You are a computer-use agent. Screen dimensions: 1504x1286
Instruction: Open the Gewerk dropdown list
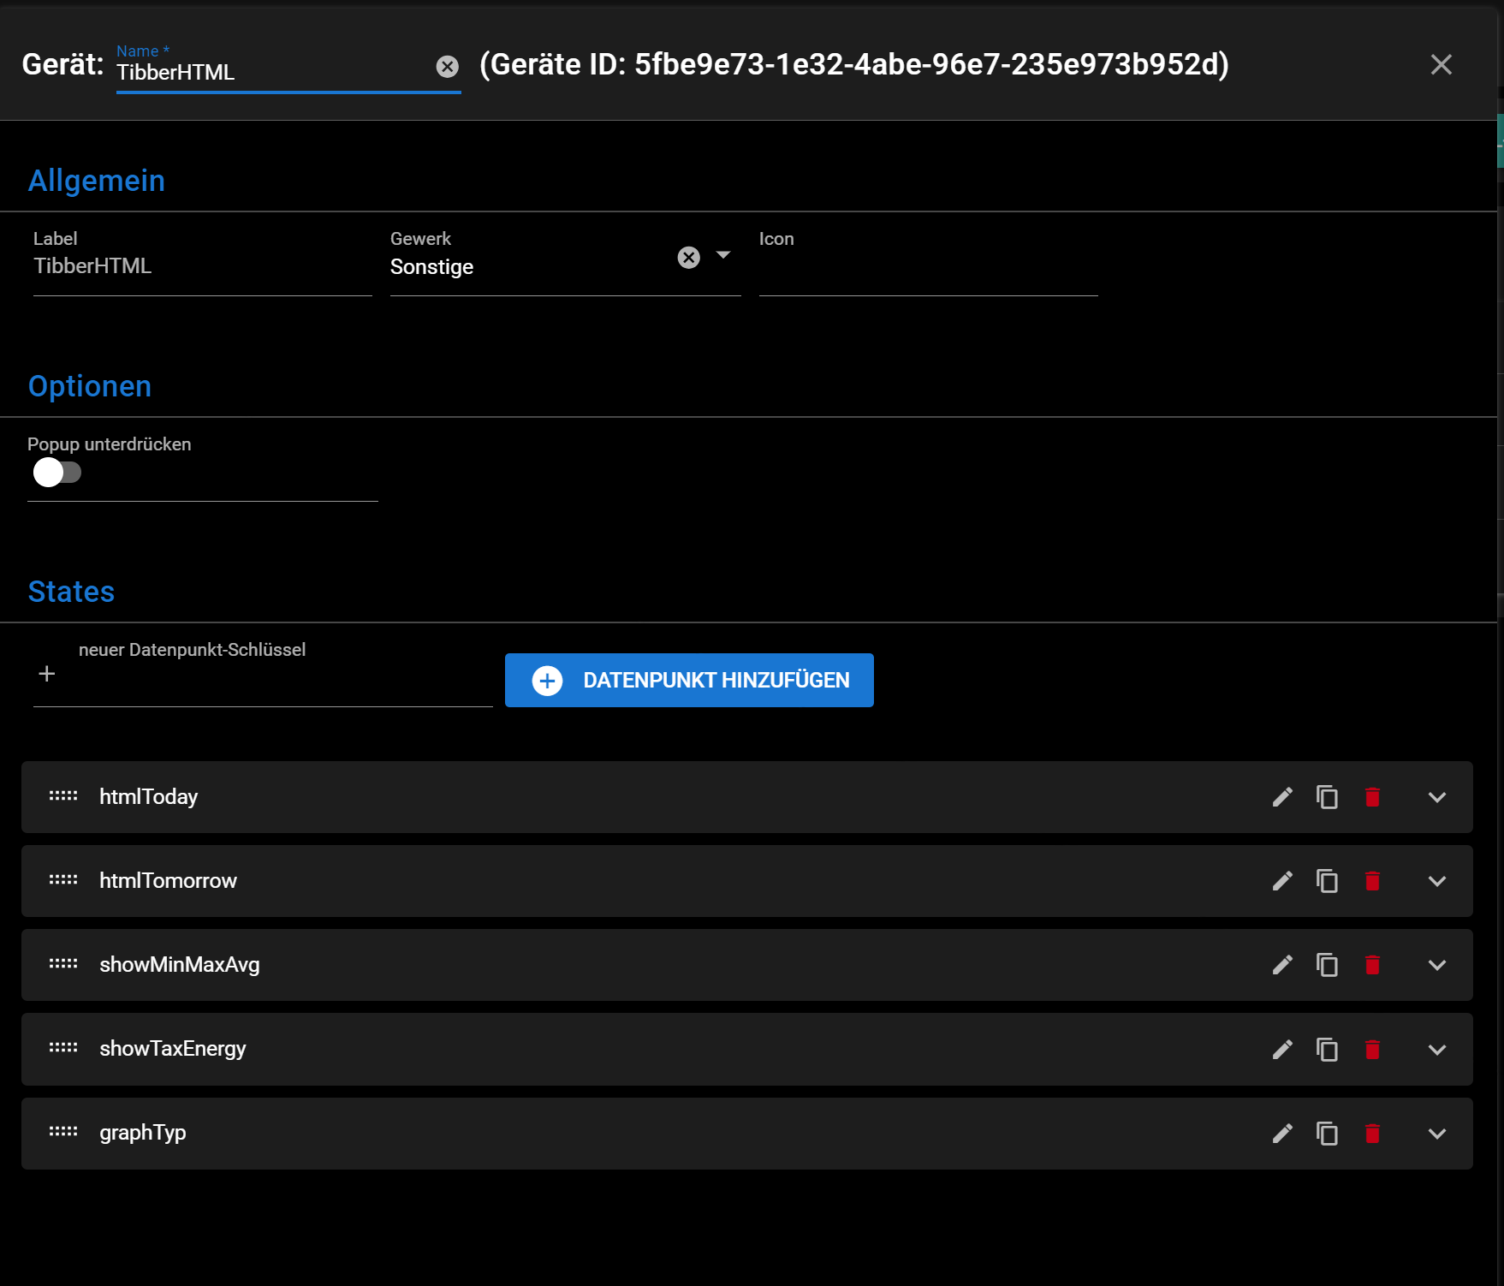coord(723,255)
